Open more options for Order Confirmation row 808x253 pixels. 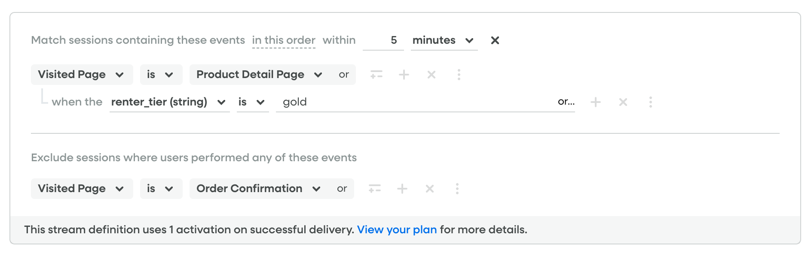pos(457,189)
